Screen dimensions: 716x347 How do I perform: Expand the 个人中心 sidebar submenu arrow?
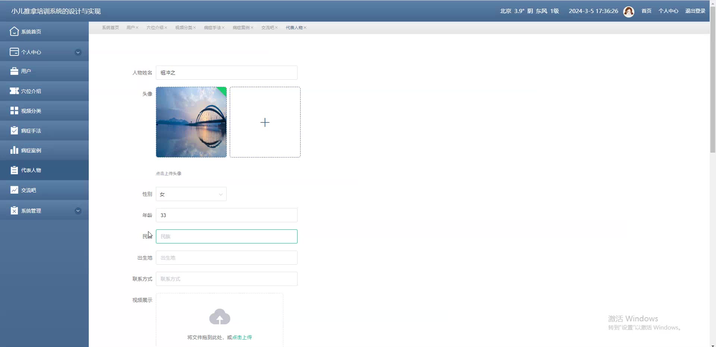point(78,52)
